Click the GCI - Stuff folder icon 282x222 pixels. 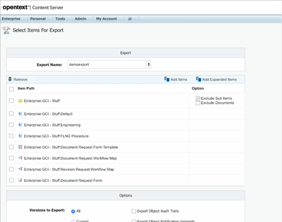20,100
